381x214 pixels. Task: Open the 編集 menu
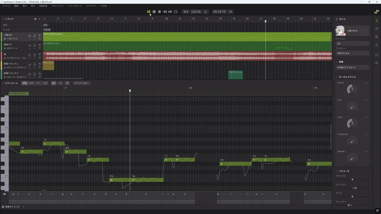[x=16, y=6]
